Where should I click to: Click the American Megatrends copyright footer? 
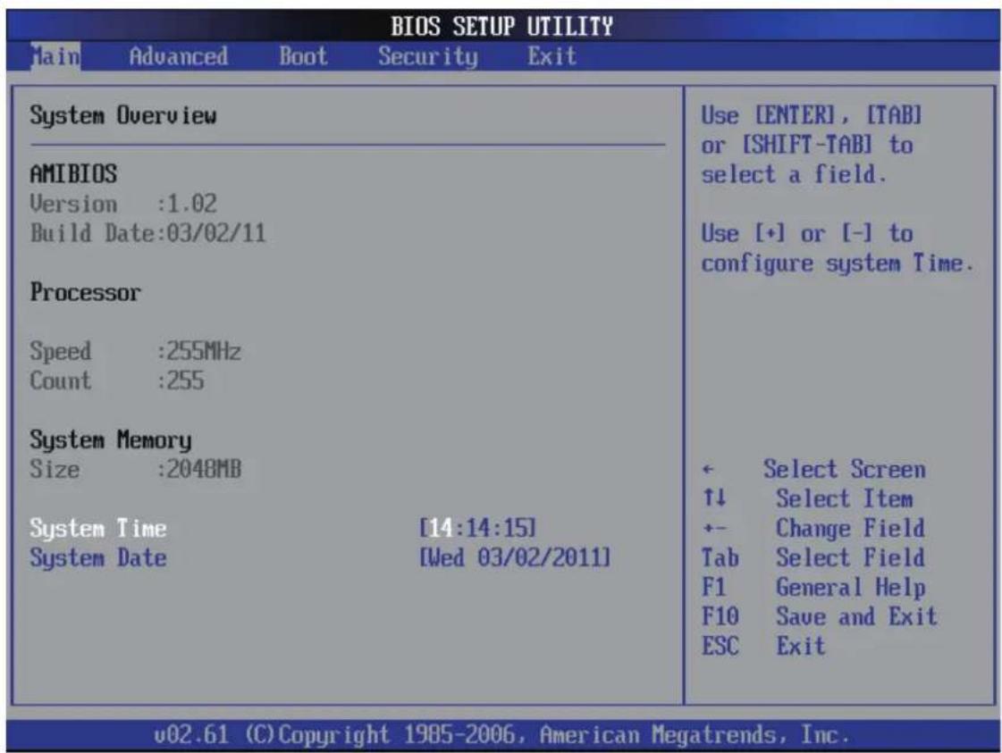(501, 735)
